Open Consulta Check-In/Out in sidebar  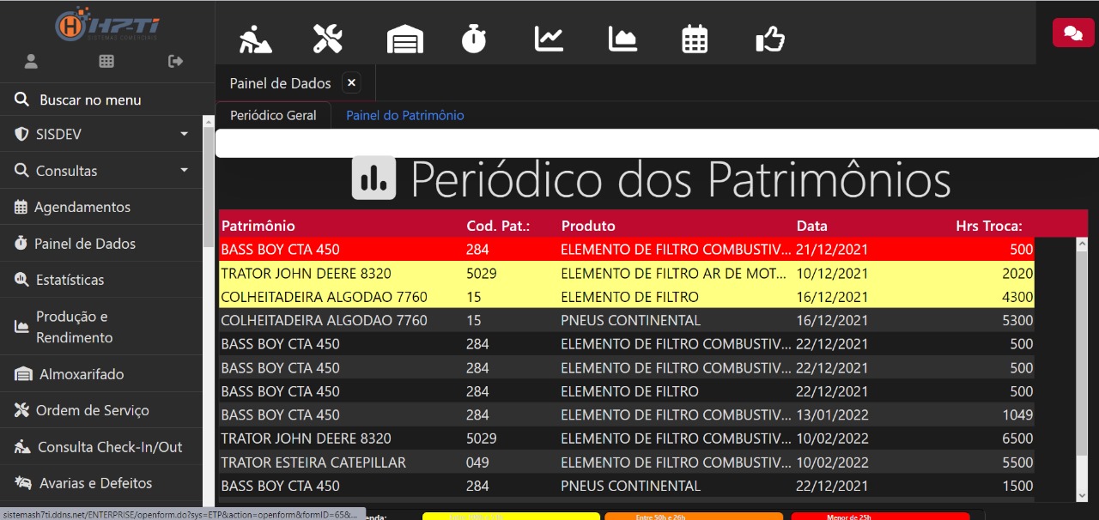[101, 447]
